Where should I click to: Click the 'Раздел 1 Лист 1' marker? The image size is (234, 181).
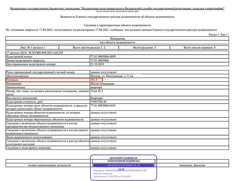coord(218,34)
